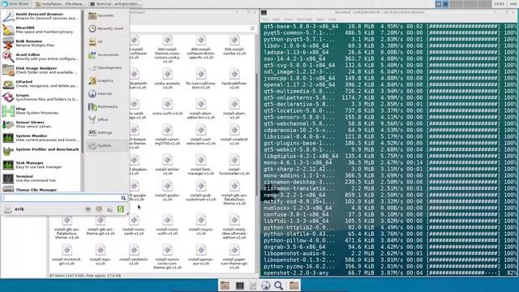
Task: Open Terminal entry in application menu
Action: (41, 178)
